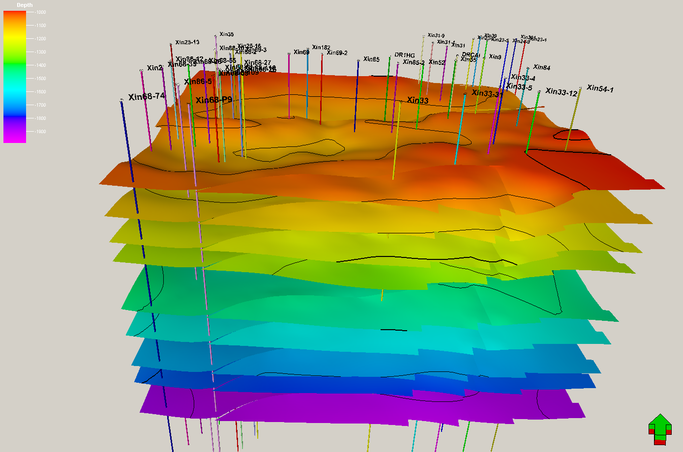Screen dimensions: 683x452
Task: Click the Depth color legend bar
Action: tap(15, 77)
